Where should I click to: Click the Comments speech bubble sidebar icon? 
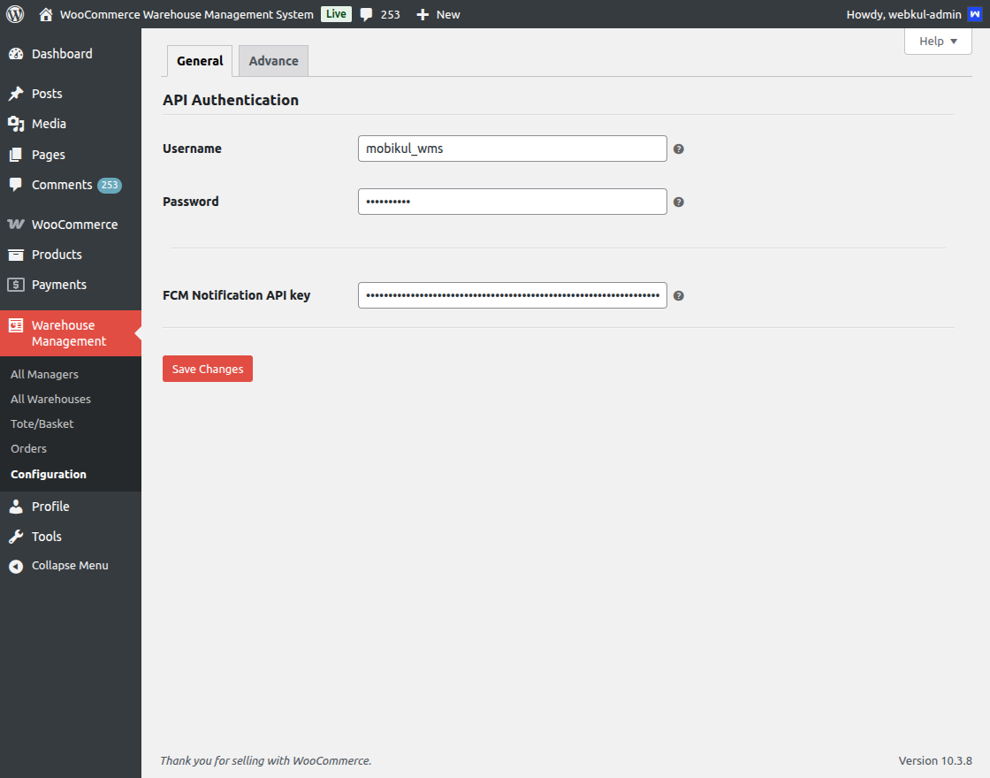pyautogui.click(x=16, y=185)
